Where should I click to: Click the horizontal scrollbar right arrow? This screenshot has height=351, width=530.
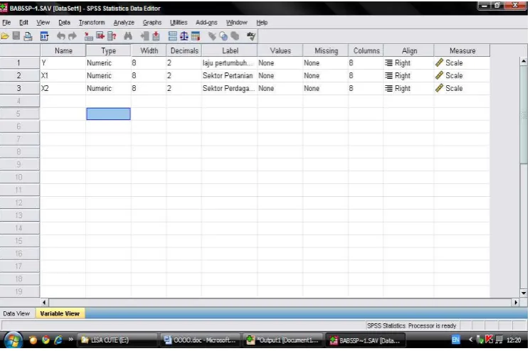516,303
